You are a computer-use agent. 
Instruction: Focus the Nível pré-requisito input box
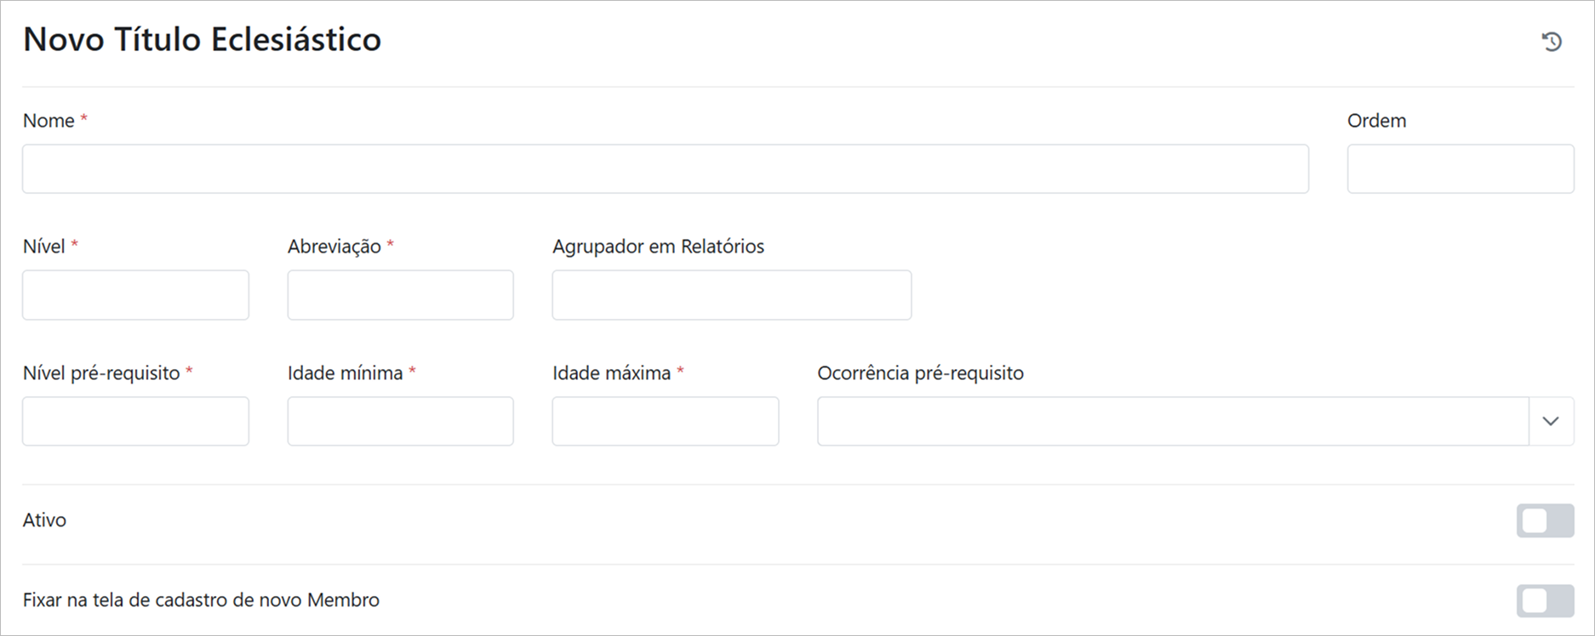(x=135, y=421)
